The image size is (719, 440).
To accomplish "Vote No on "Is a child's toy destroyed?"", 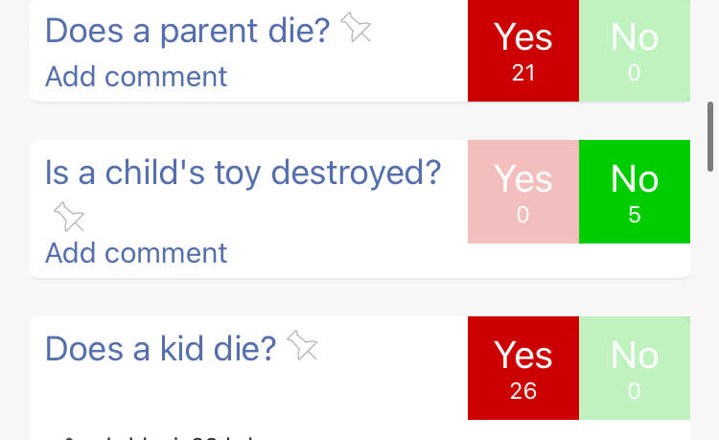I will [635, 192].
